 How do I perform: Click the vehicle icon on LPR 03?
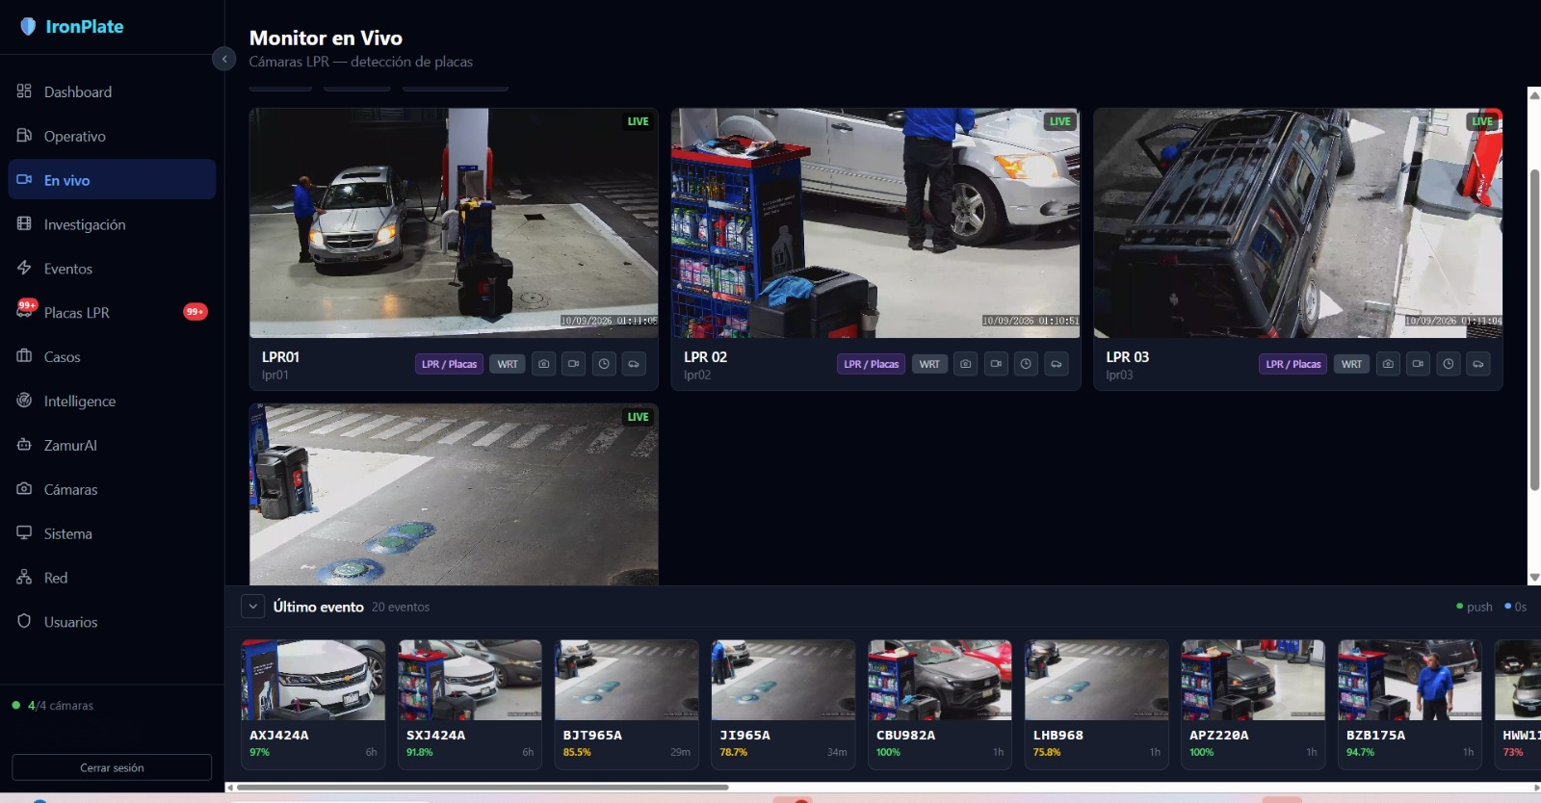click(1478, 364)
